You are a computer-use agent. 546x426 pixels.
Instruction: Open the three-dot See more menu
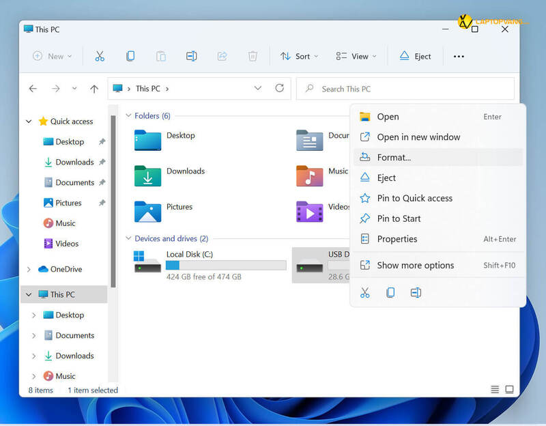pos(459,56)
